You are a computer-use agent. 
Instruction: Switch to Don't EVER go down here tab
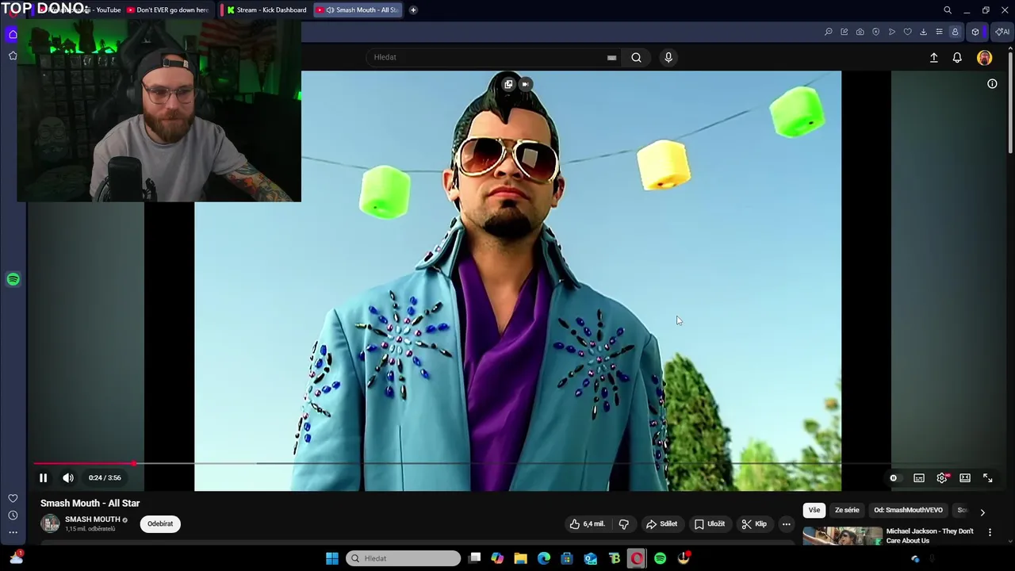tap(169, 10)
